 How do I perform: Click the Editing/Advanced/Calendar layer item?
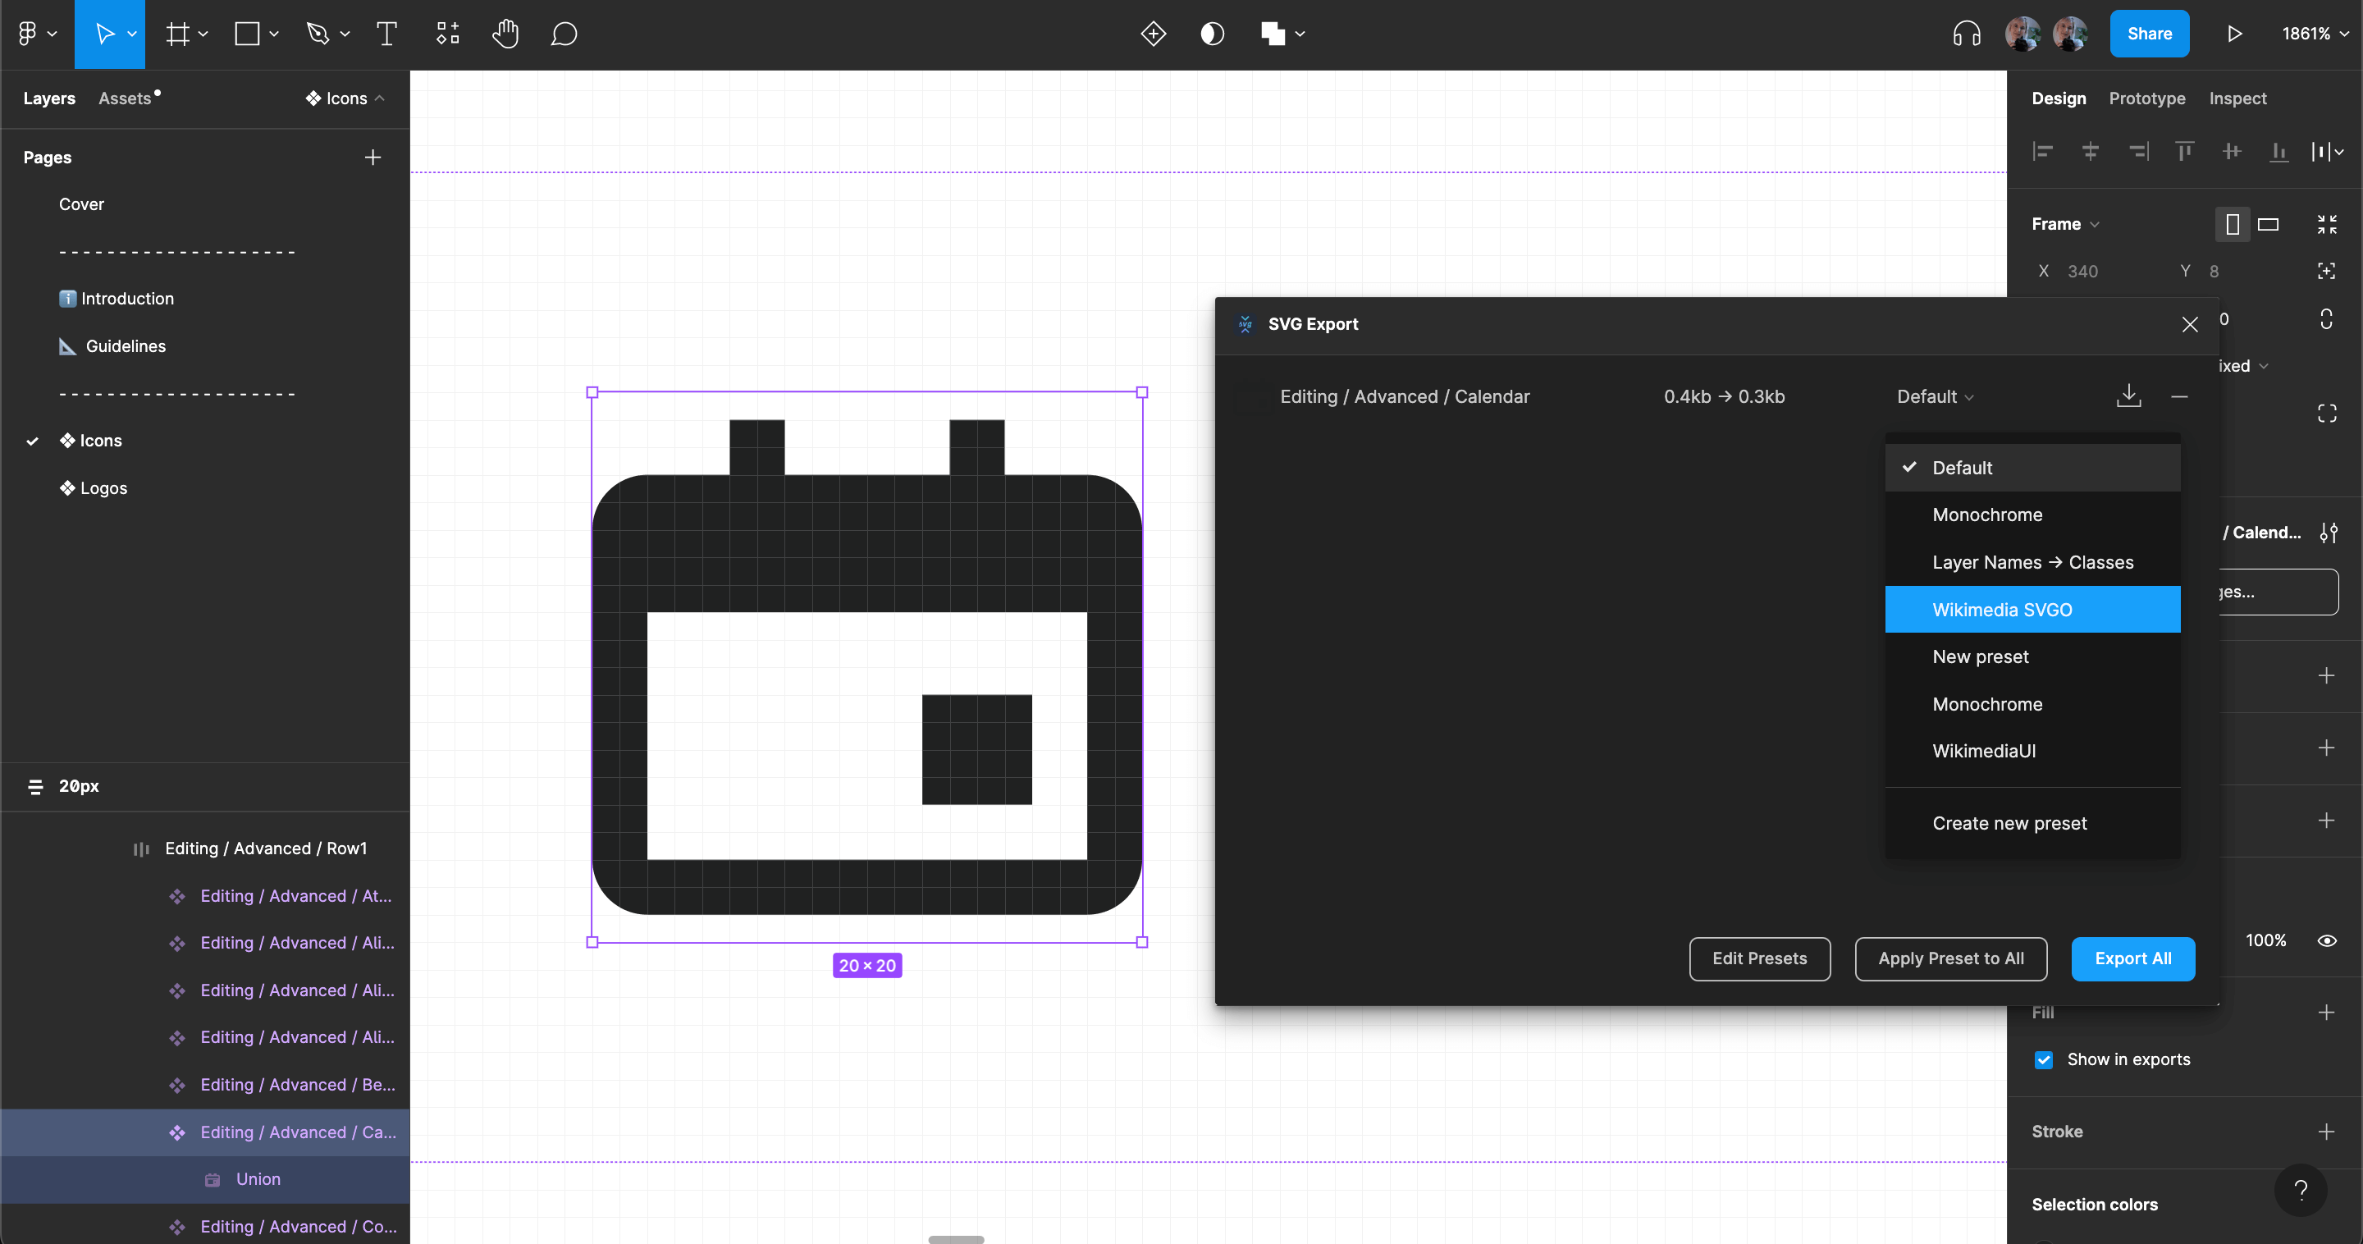(x=295, y=1130)
